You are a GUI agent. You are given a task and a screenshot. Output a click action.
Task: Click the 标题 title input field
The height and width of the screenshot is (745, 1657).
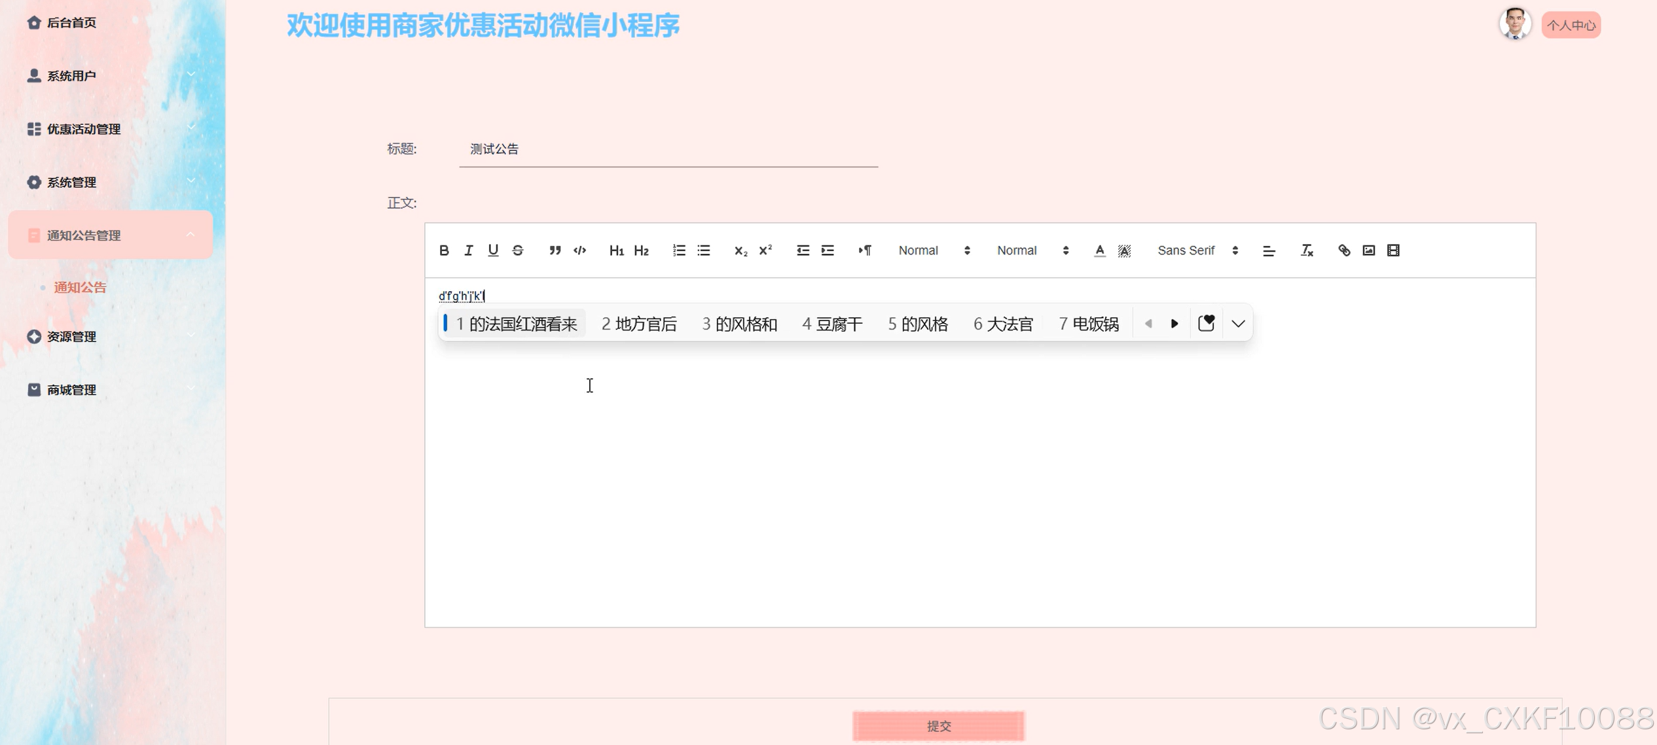point(668,149)
